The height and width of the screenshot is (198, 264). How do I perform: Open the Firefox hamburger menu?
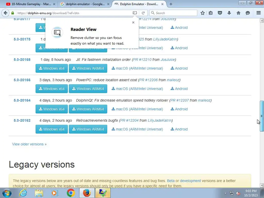coord(259,13)
